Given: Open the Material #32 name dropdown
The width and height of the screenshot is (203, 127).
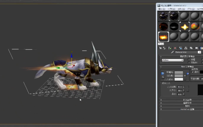Looking at the screenshot, I should (x=199, y=52).
